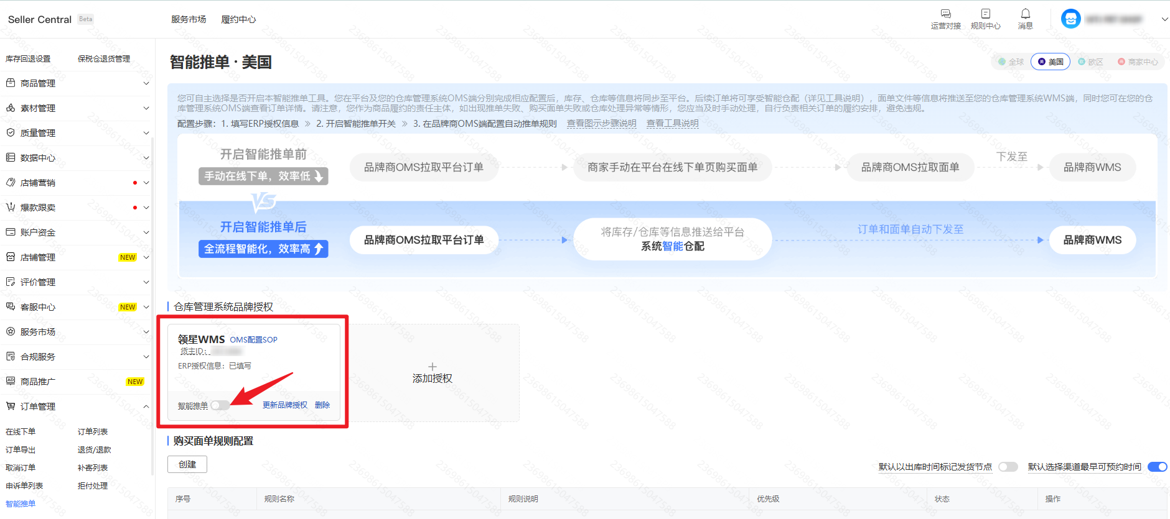The width and height of the screenshot is (1170, 519).
Task: Expand the 账户资金 menu chevron
Action: (146, 232)
